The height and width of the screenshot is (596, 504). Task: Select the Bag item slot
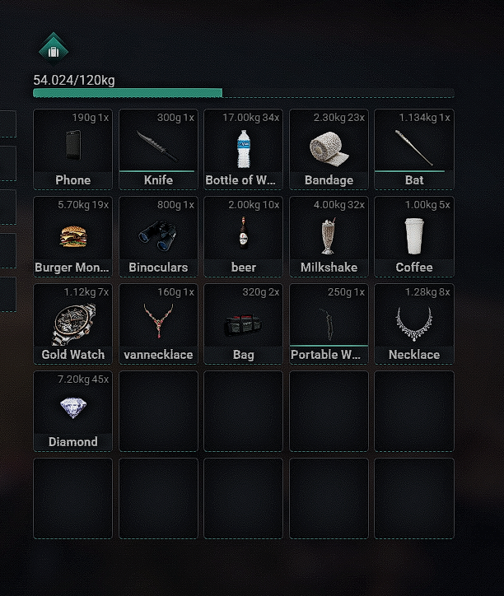tap(244, 324)
